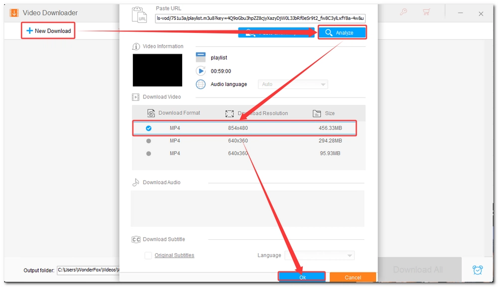Image resolution: width=498 pixels, height=287 pixels.
Task: Click the Paste URL input field
Action: [260, 18]
